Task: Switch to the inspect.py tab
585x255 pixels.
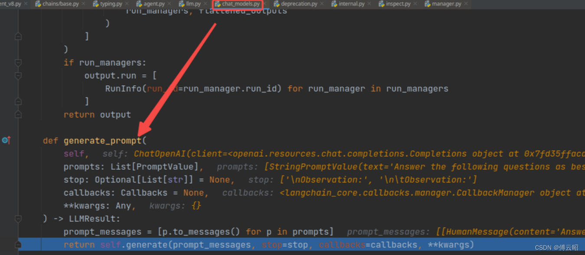Action: [399, 4]
